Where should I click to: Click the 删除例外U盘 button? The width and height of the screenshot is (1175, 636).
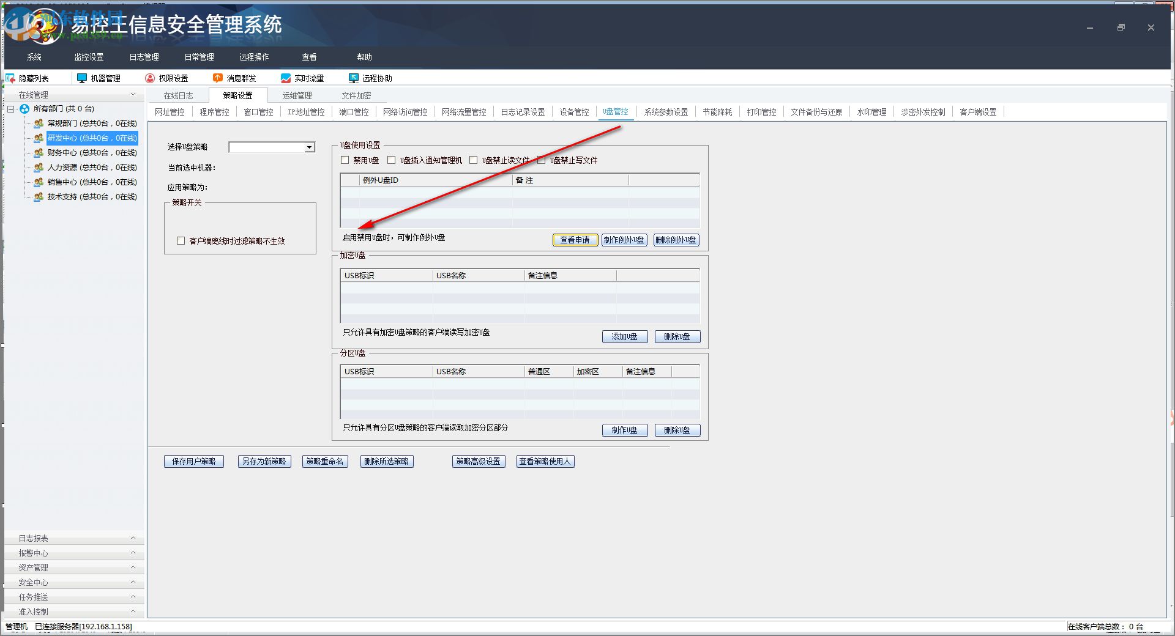[676, 240]
